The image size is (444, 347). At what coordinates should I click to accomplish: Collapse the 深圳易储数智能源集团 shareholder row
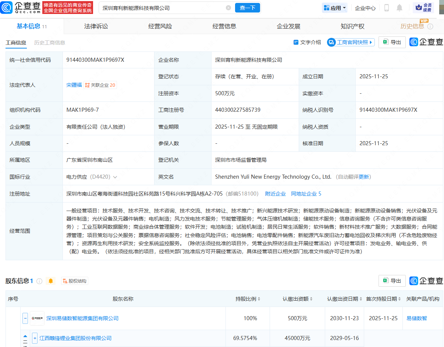coord(25,318)
